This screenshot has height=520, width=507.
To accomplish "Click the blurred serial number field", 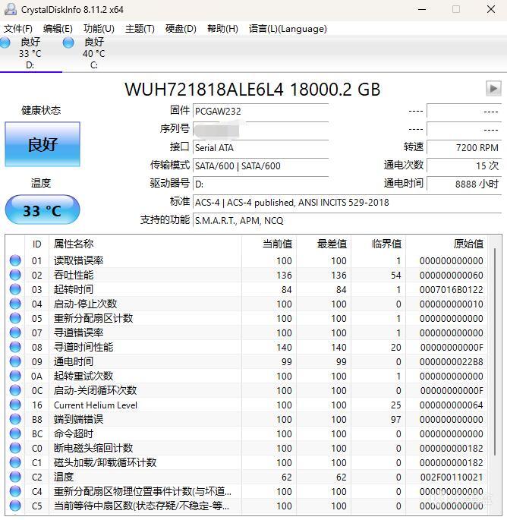I will (260, 129).
